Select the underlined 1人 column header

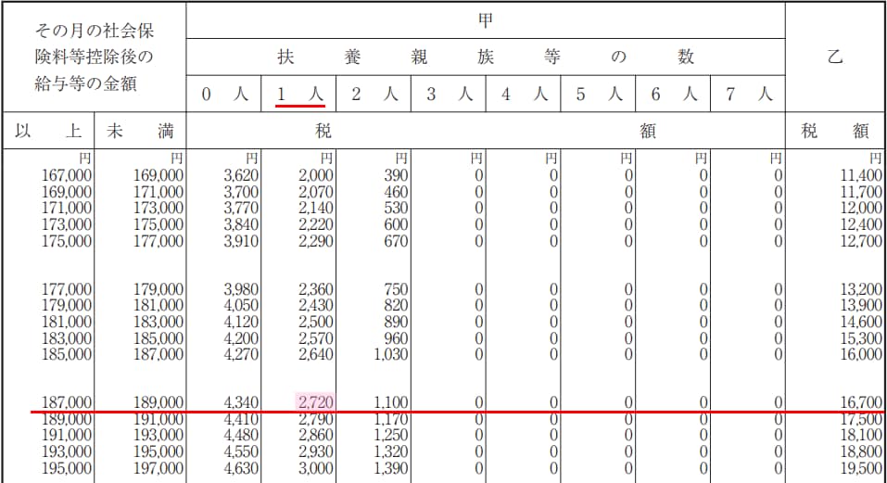pyautogui.click(x=301, y=94)
